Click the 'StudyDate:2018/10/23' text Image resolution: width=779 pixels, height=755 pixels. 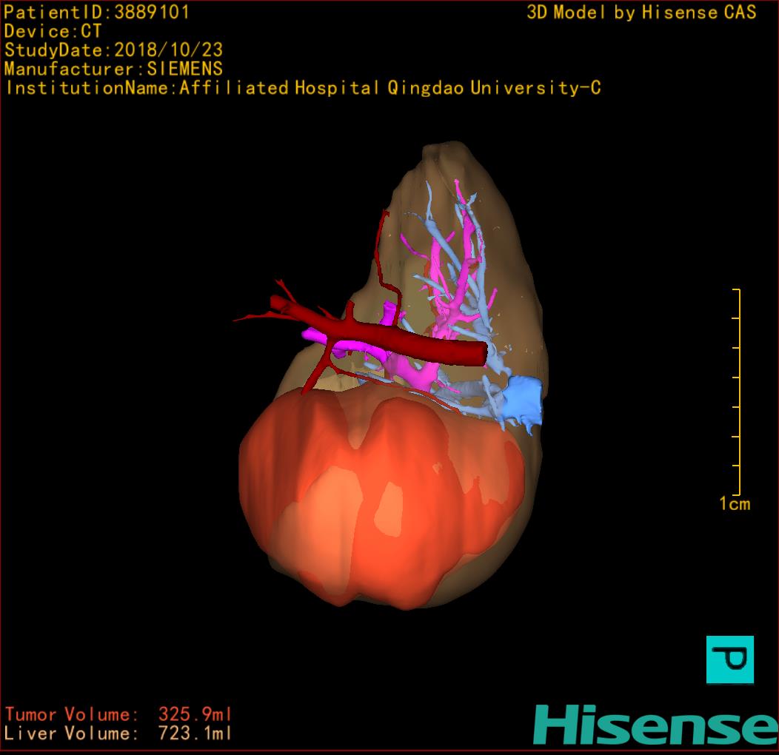(114, 50)
